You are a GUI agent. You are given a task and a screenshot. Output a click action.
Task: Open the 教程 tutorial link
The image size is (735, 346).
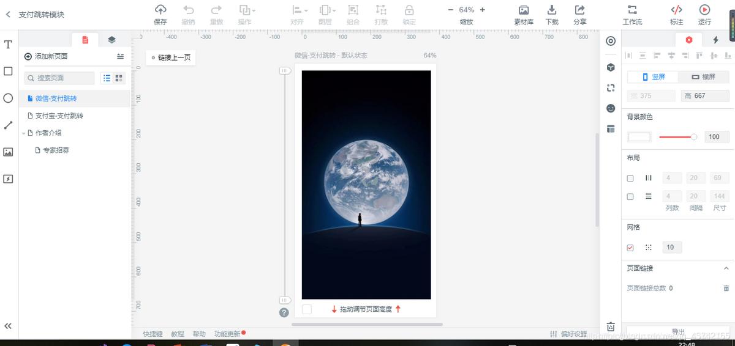tap(178, 334)
